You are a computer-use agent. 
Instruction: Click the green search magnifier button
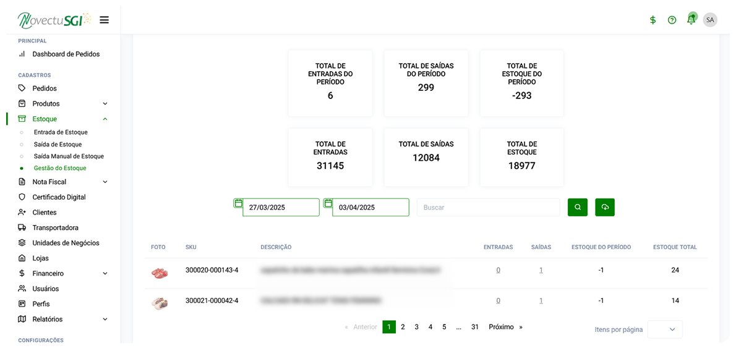click(x=577, y=207)
